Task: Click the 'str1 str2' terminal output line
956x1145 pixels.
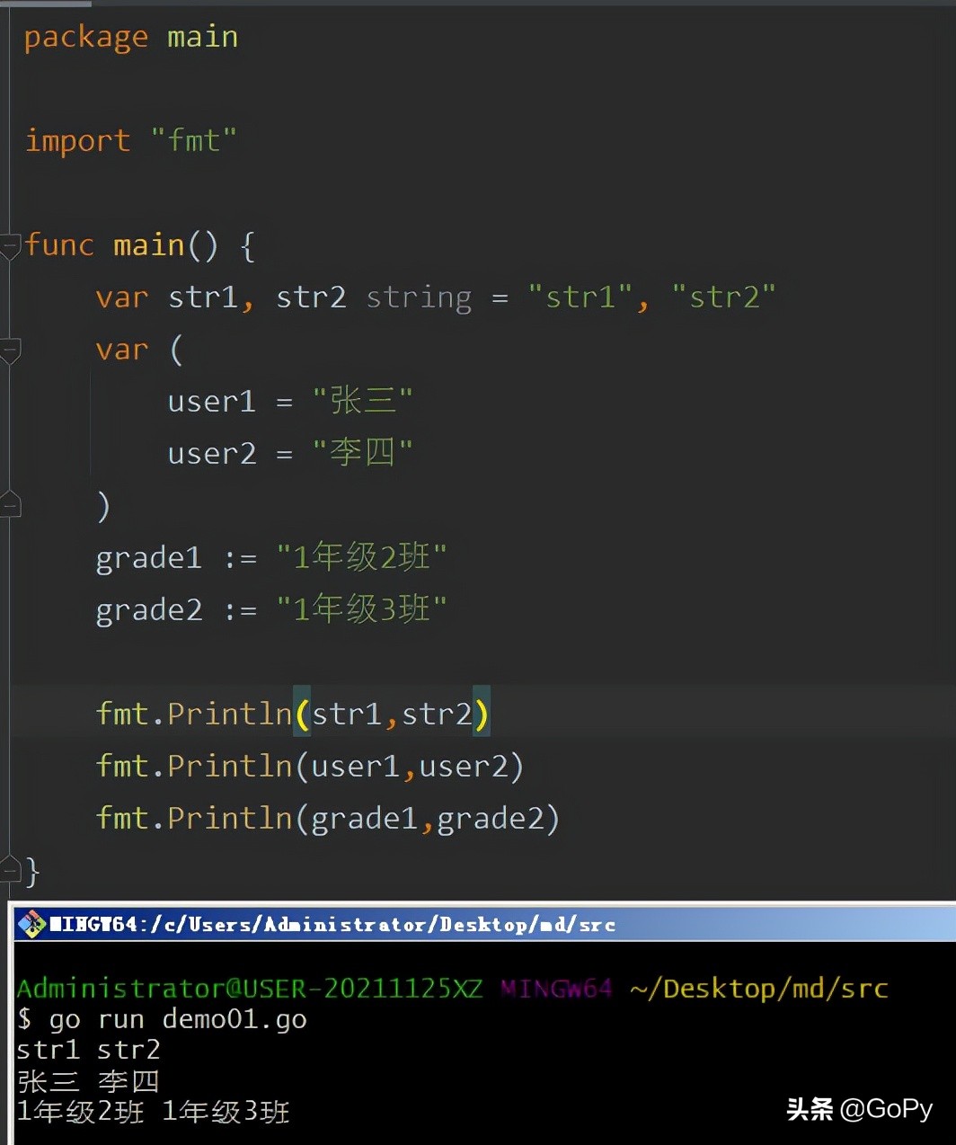Action: point(88,1050)
